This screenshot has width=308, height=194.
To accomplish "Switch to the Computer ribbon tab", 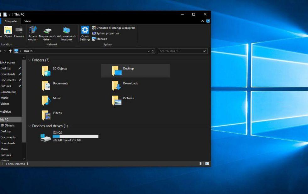I will tap(11, 21).
